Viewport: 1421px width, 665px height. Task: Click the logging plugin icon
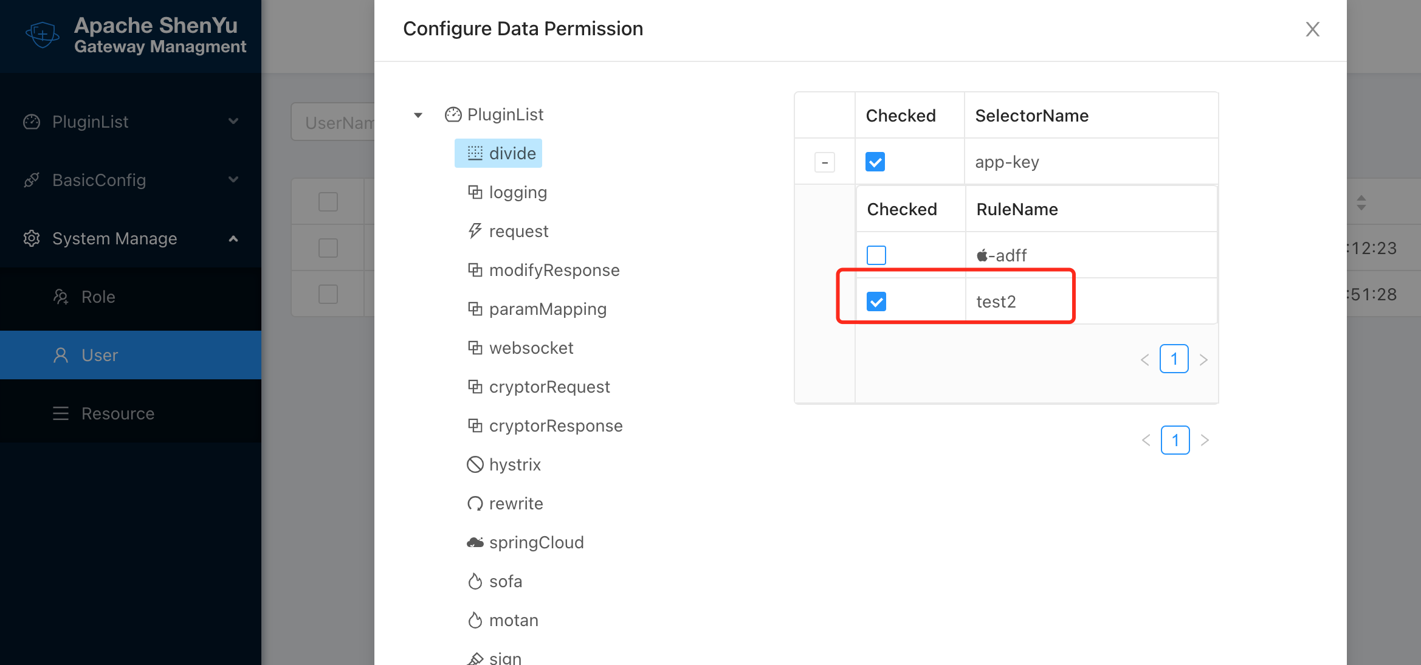coord(475,192)
